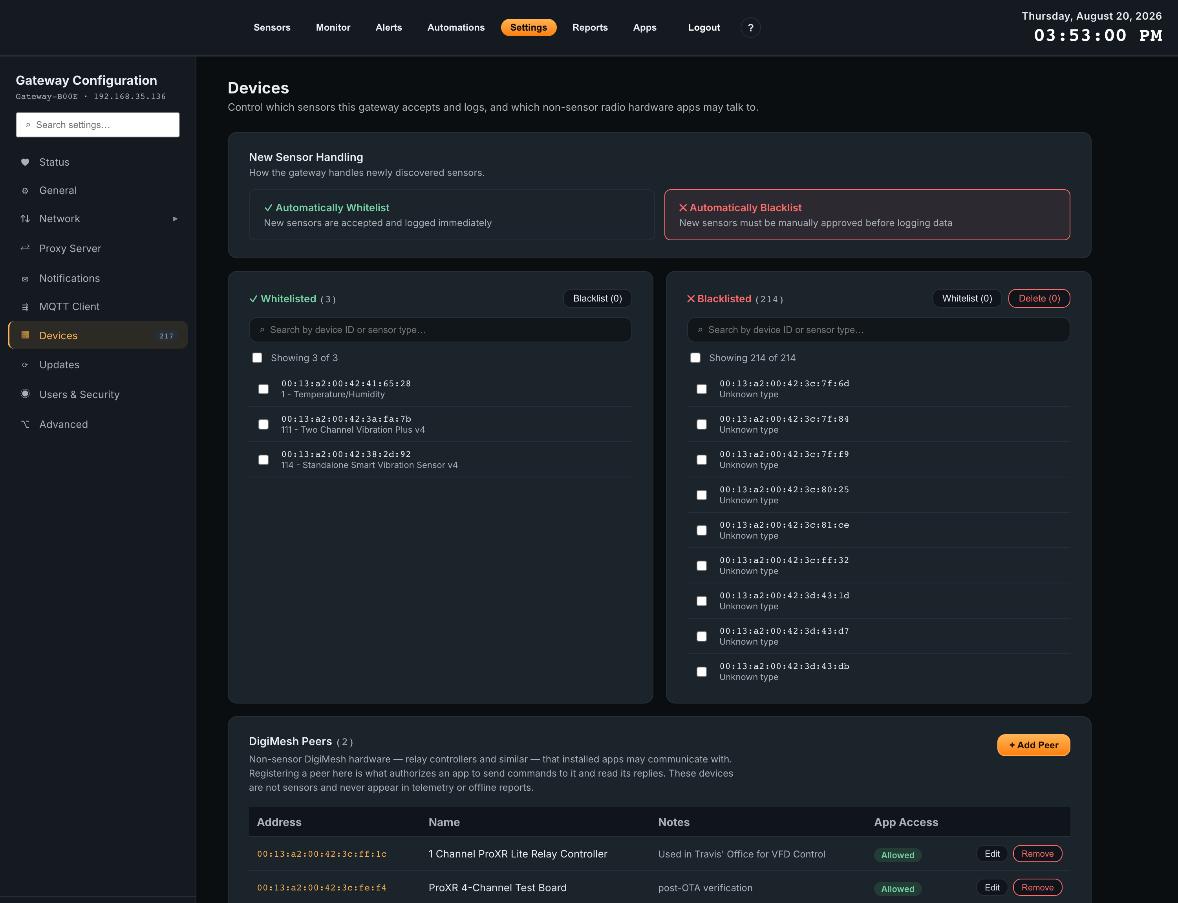Click the Advanced option icon
Viewport: 1178px width, 903px height.
(x=25, y=424)
